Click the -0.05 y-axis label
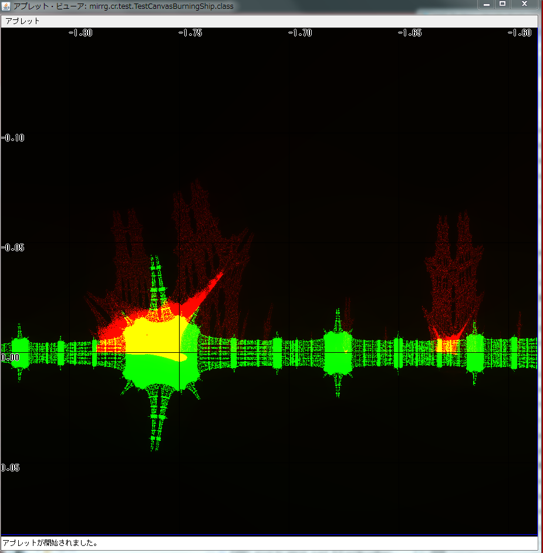 coord(12,247)
